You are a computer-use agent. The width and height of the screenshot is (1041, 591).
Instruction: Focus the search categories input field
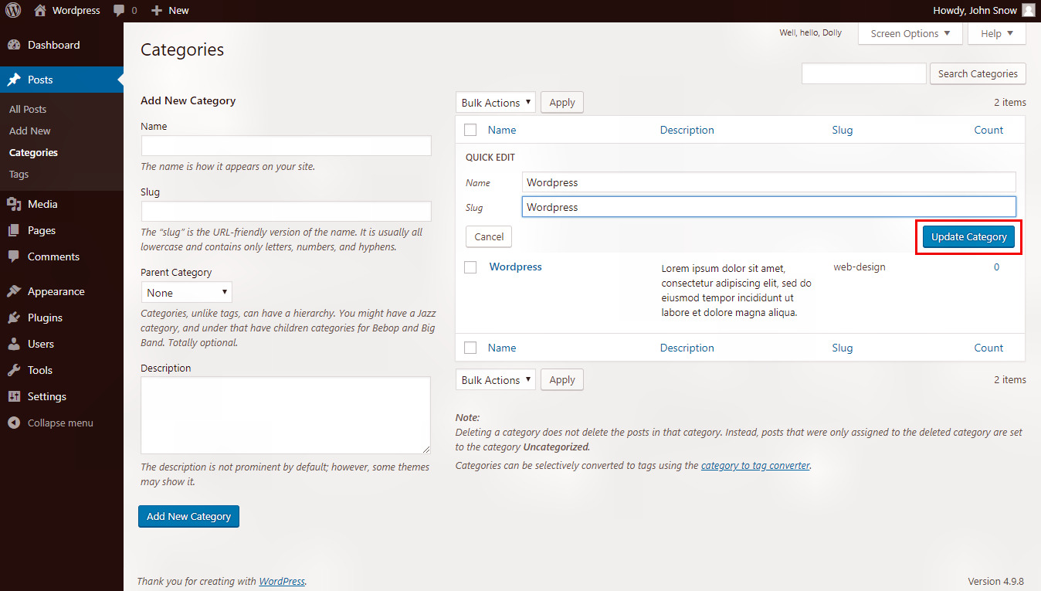click(864, 73)
